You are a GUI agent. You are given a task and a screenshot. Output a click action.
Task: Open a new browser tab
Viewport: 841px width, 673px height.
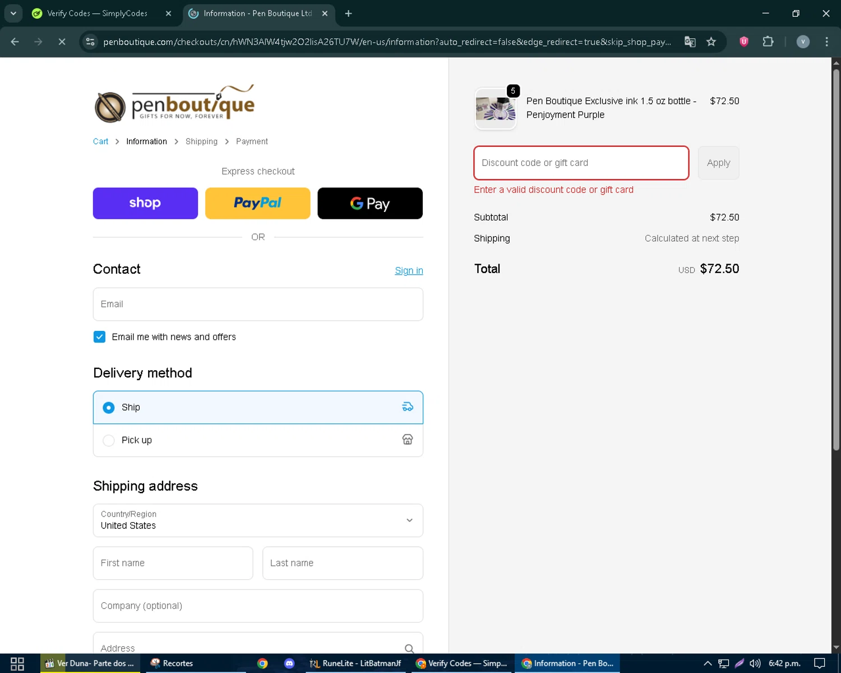click(x=348, y=13)
